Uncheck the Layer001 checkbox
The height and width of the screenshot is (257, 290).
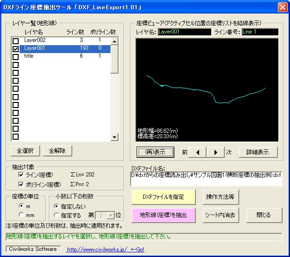point(15,49)
